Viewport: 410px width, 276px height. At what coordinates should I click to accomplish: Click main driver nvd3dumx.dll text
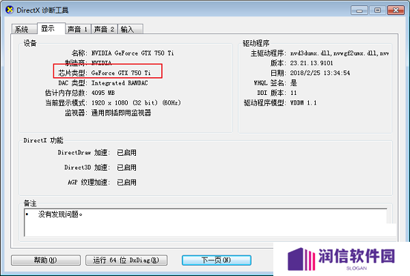coord(340,53)
